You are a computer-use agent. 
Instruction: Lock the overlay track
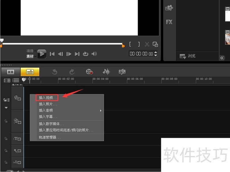tap(6, 121)
